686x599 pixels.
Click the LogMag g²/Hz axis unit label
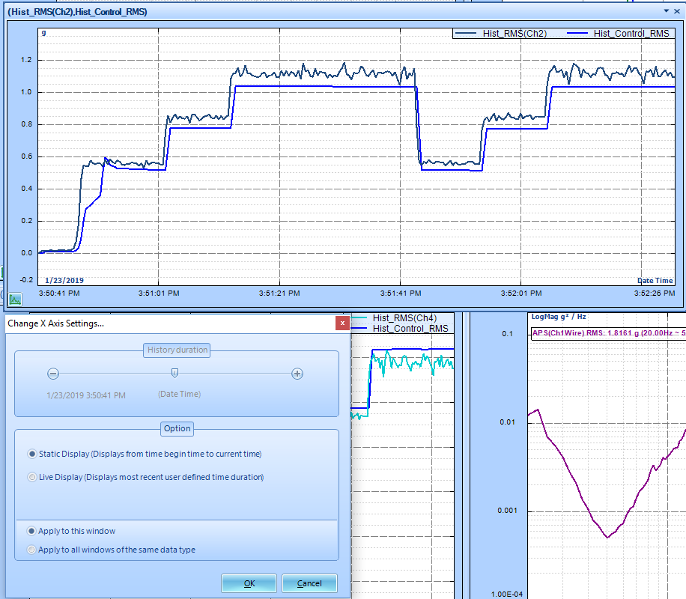pyautogui.click(x=559, y=317)
